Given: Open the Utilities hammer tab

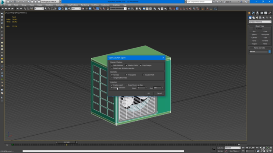Looking at the screenshot, I should [270, 13].
